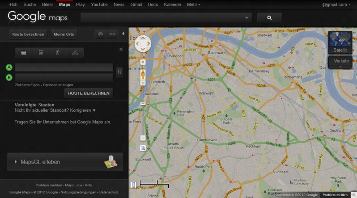357x198 pixels.
Task: Pan the map down using the compass control
Action: (x=143, y=49)
